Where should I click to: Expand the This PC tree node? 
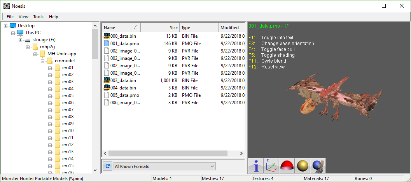point(13,33)
